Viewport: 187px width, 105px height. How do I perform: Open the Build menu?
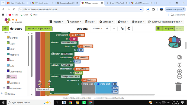pos(90,22)
